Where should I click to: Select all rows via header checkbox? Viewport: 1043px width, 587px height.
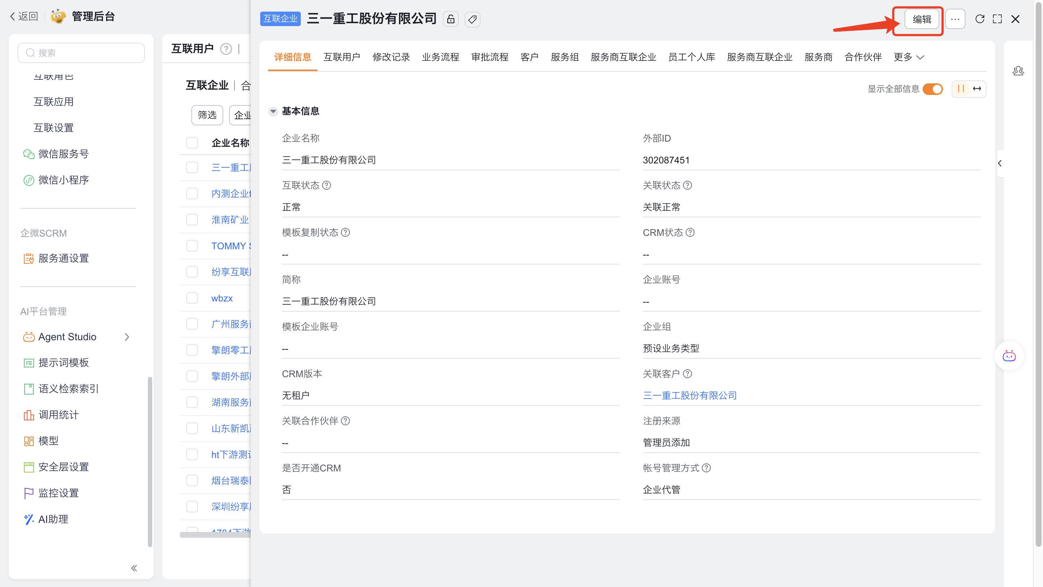coord(192,142)
